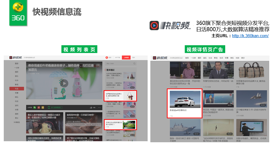Open the 军事 tab in the detail page nav

click(227, 58)
